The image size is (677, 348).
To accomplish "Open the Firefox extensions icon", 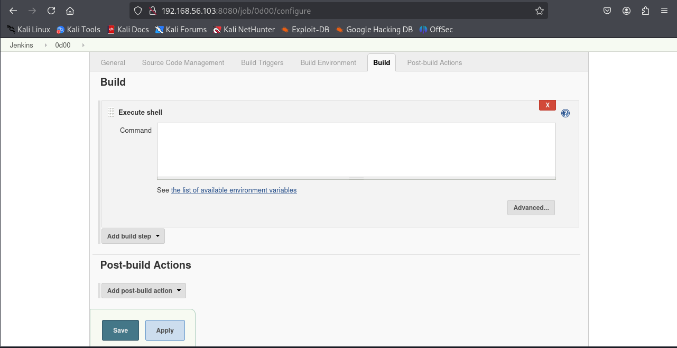I will pos(645,11).
